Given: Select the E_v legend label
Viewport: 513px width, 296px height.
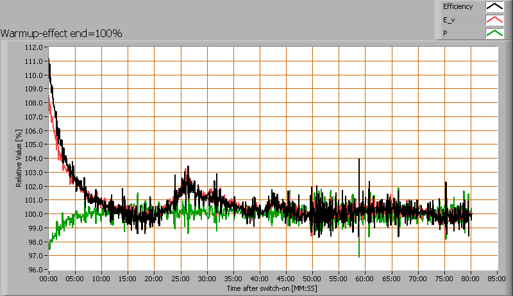Looking at the screenshot, I should (x=450, y=20).
